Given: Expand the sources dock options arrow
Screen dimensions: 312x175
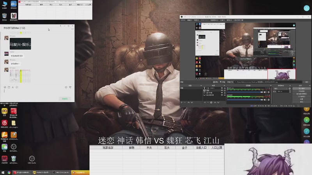Looking at the screenshot, I should pyautogui.click(x=224, y=86).
